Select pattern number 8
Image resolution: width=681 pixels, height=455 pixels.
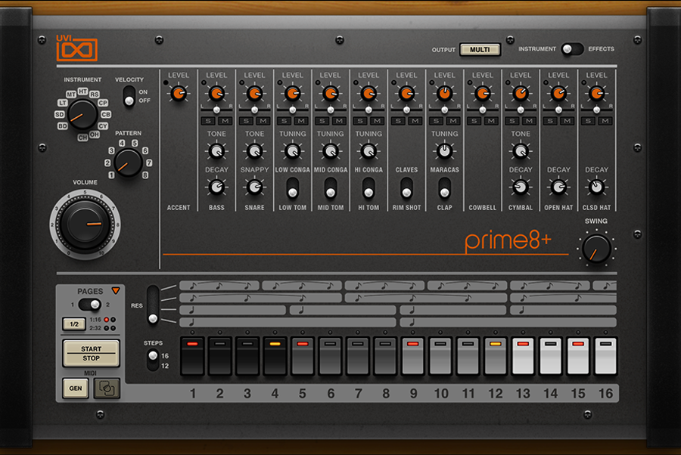click(x=145, y=175)
